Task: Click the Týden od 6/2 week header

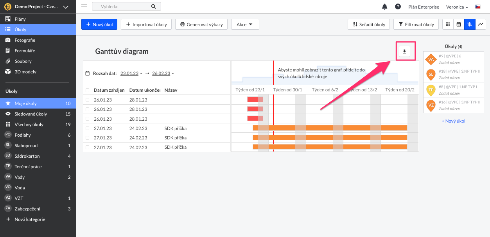Action: (325, 90)
